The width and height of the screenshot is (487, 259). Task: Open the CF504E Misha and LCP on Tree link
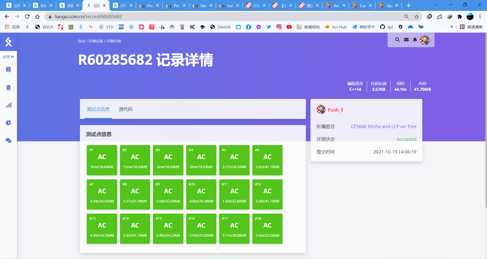[384, 127]
